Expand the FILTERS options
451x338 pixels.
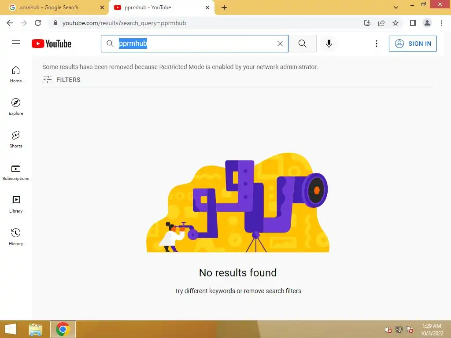coord(62,80)
